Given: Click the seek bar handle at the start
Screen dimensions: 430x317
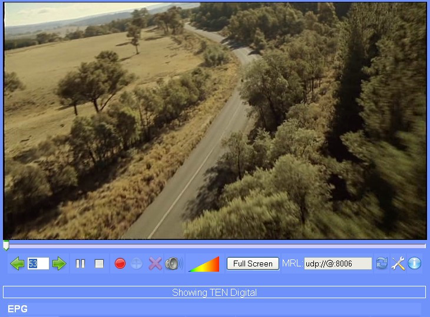Looking at the screenshot, I should pyautogui.click(x=6, y=245).
